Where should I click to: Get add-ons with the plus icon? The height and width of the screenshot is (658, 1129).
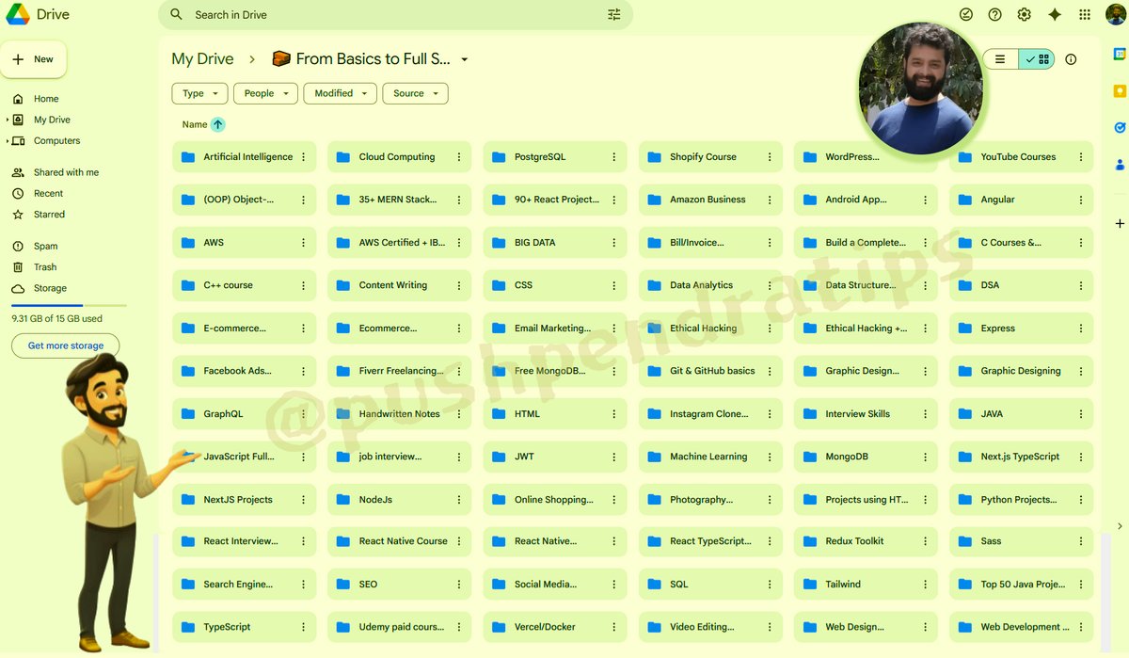[x=1120, y=224]
